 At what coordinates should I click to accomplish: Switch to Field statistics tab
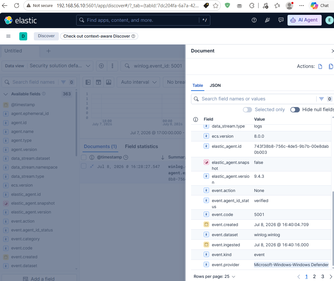tap(141, 146)
